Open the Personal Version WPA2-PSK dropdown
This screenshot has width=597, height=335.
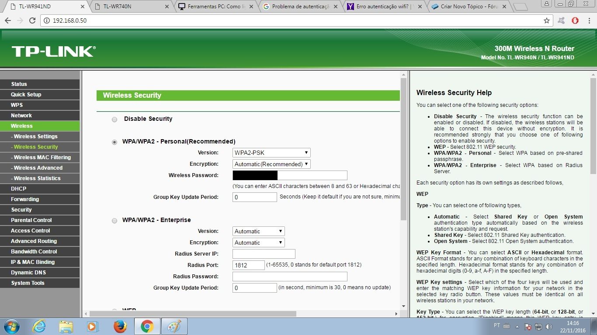[x=271, y=153]
